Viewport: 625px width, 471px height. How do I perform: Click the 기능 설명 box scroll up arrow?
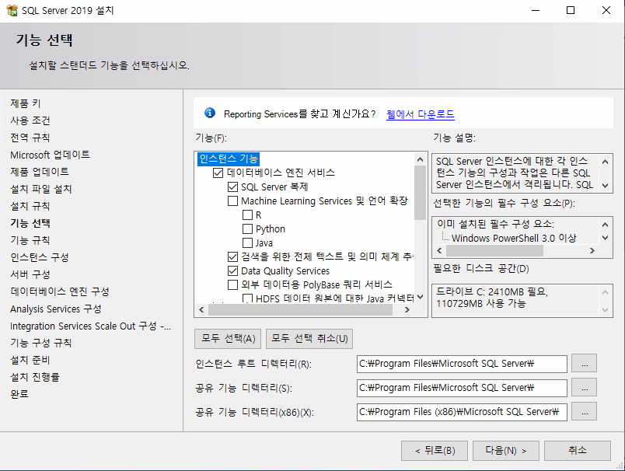coord(605,162)
